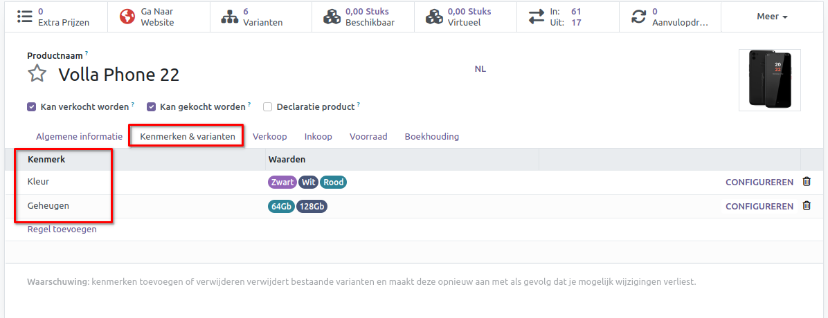Click the Extra Prijzen list icon
The width and height of the screenshot is (828, 318).
click(x=24, y=17)
